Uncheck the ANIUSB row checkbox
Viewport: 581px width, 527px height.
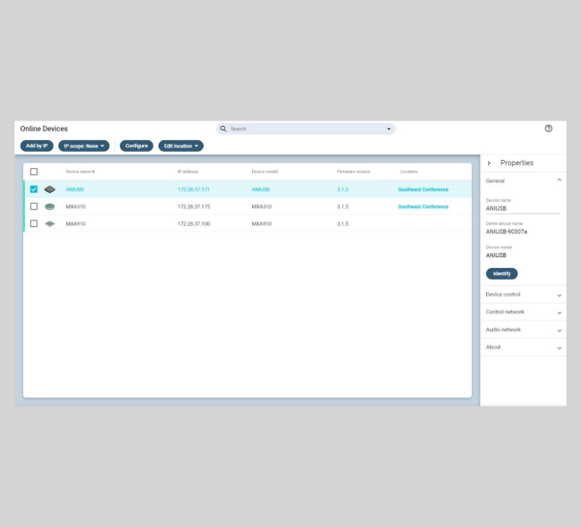pyautogui.click(x=34, y=189)
